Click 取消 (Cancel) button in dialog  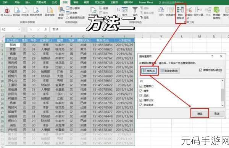(x=217, y=114)
